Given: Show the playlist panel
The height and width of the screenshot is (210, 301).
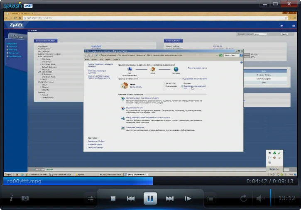Looking at the screenshot, I should point(210,198).
